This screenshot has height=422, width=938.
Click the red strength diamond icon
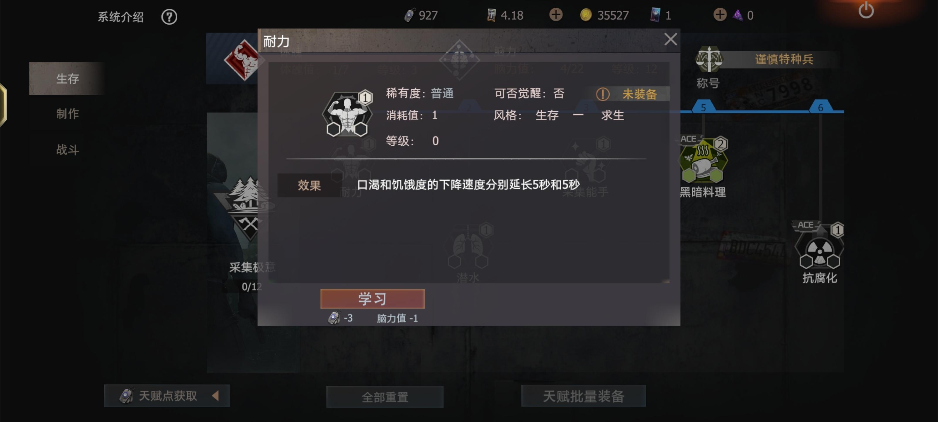242,60
